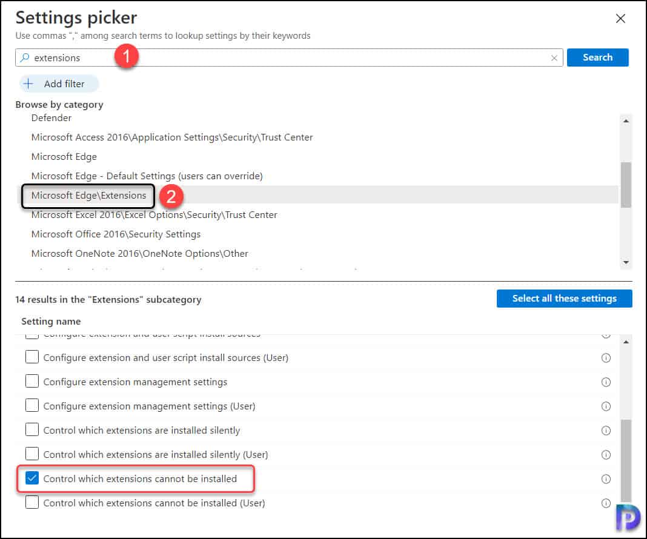Check Control which extensions are installed silently
647x539 pixels.
tap(32, 429)
